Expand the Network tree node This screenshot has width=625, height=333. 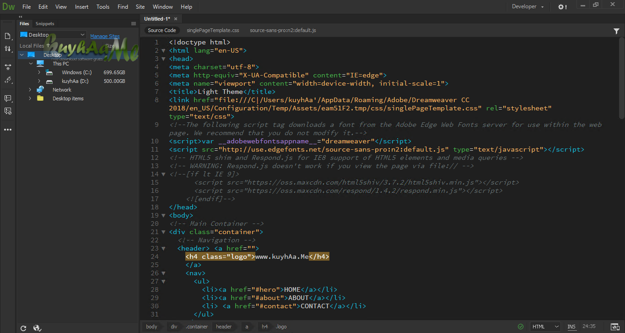click(x=30, y=90)
